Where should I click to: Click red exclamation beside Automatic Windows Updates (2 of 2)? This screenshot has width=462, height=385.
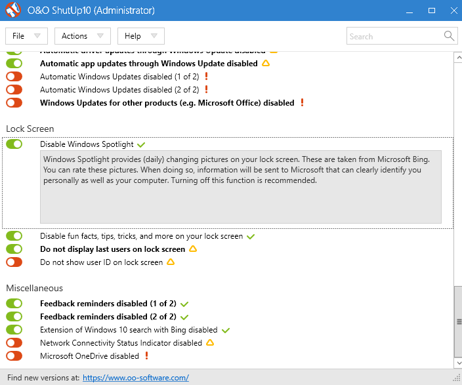(x=206, y=89)
